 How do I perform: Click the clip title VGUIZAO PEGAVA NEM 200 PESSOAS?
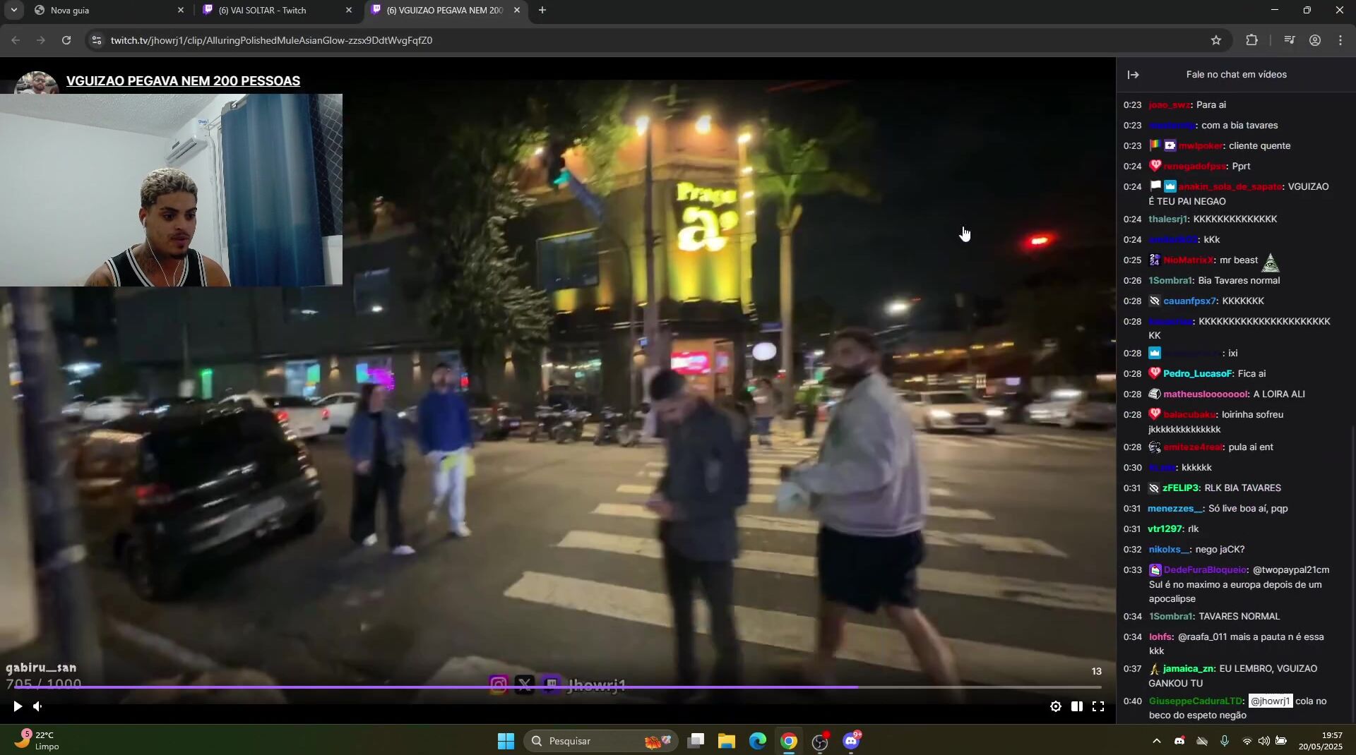coord(183,81)
